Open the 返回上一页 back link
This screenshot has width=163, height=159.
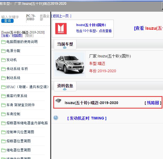(61, 16)
